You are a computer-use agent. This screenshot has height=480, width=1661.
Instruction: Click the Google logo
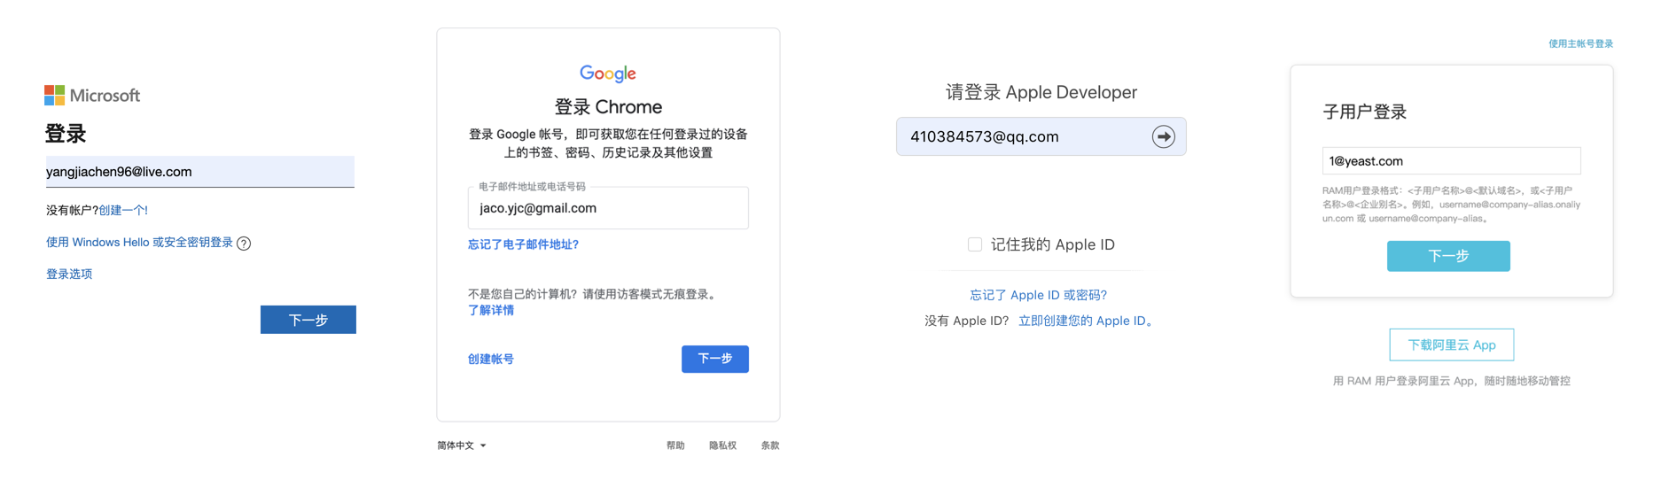click(608, 74)
